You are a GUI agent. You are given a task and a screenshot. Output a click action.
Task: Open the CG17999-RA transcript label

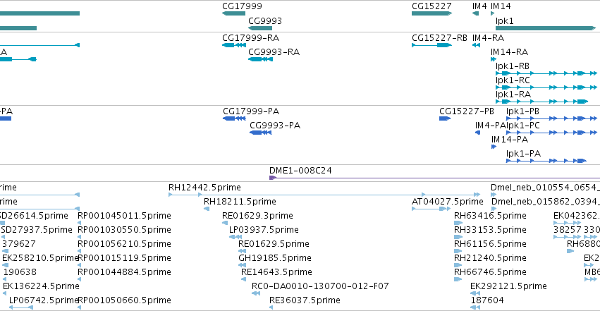click(250, 38)
